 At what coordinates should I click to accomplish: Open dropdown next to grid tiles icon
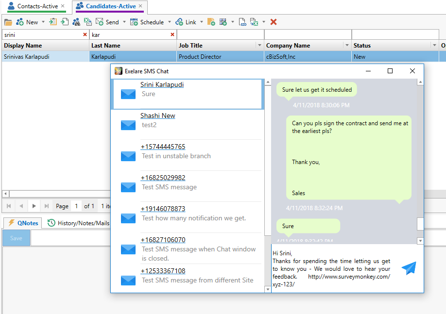pyautogui.click(x=233, y=22)
